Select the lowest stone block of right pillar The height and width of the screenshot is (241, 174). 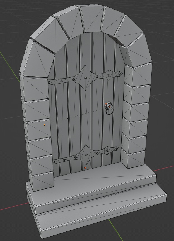133,159
